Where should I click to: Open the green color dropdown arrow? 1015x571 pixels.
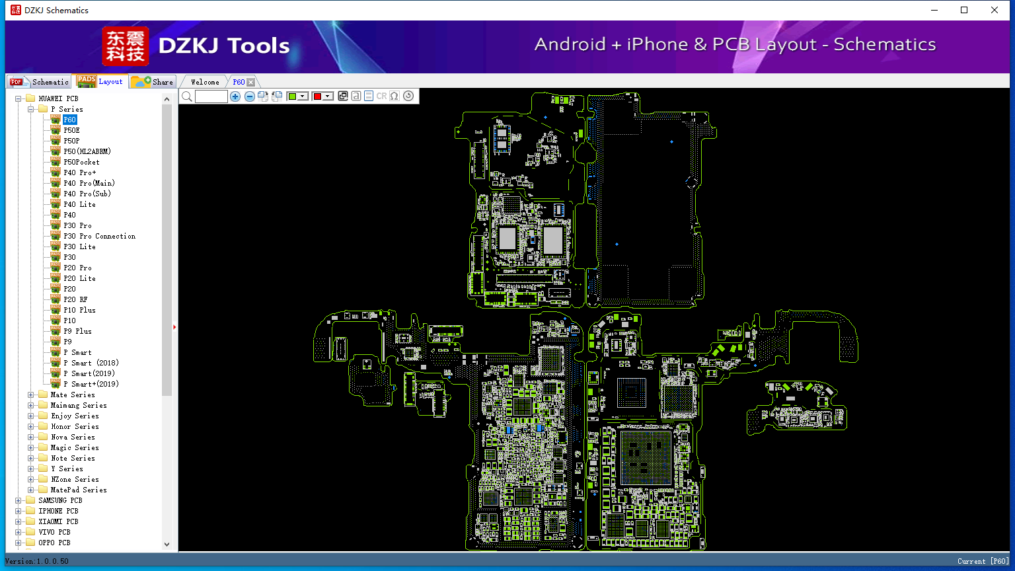click(303, 96)
